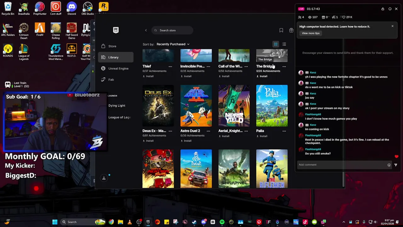
Task: Switch library to list view
Action: (x=284, y=44)
